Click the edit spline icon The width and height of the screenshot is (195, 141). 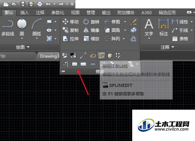click(101, 56)
